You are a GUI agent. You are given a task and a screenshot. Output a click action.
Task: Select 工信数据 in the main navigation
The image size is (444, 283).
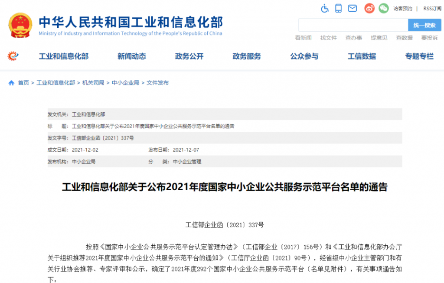[x=362, y=56]
